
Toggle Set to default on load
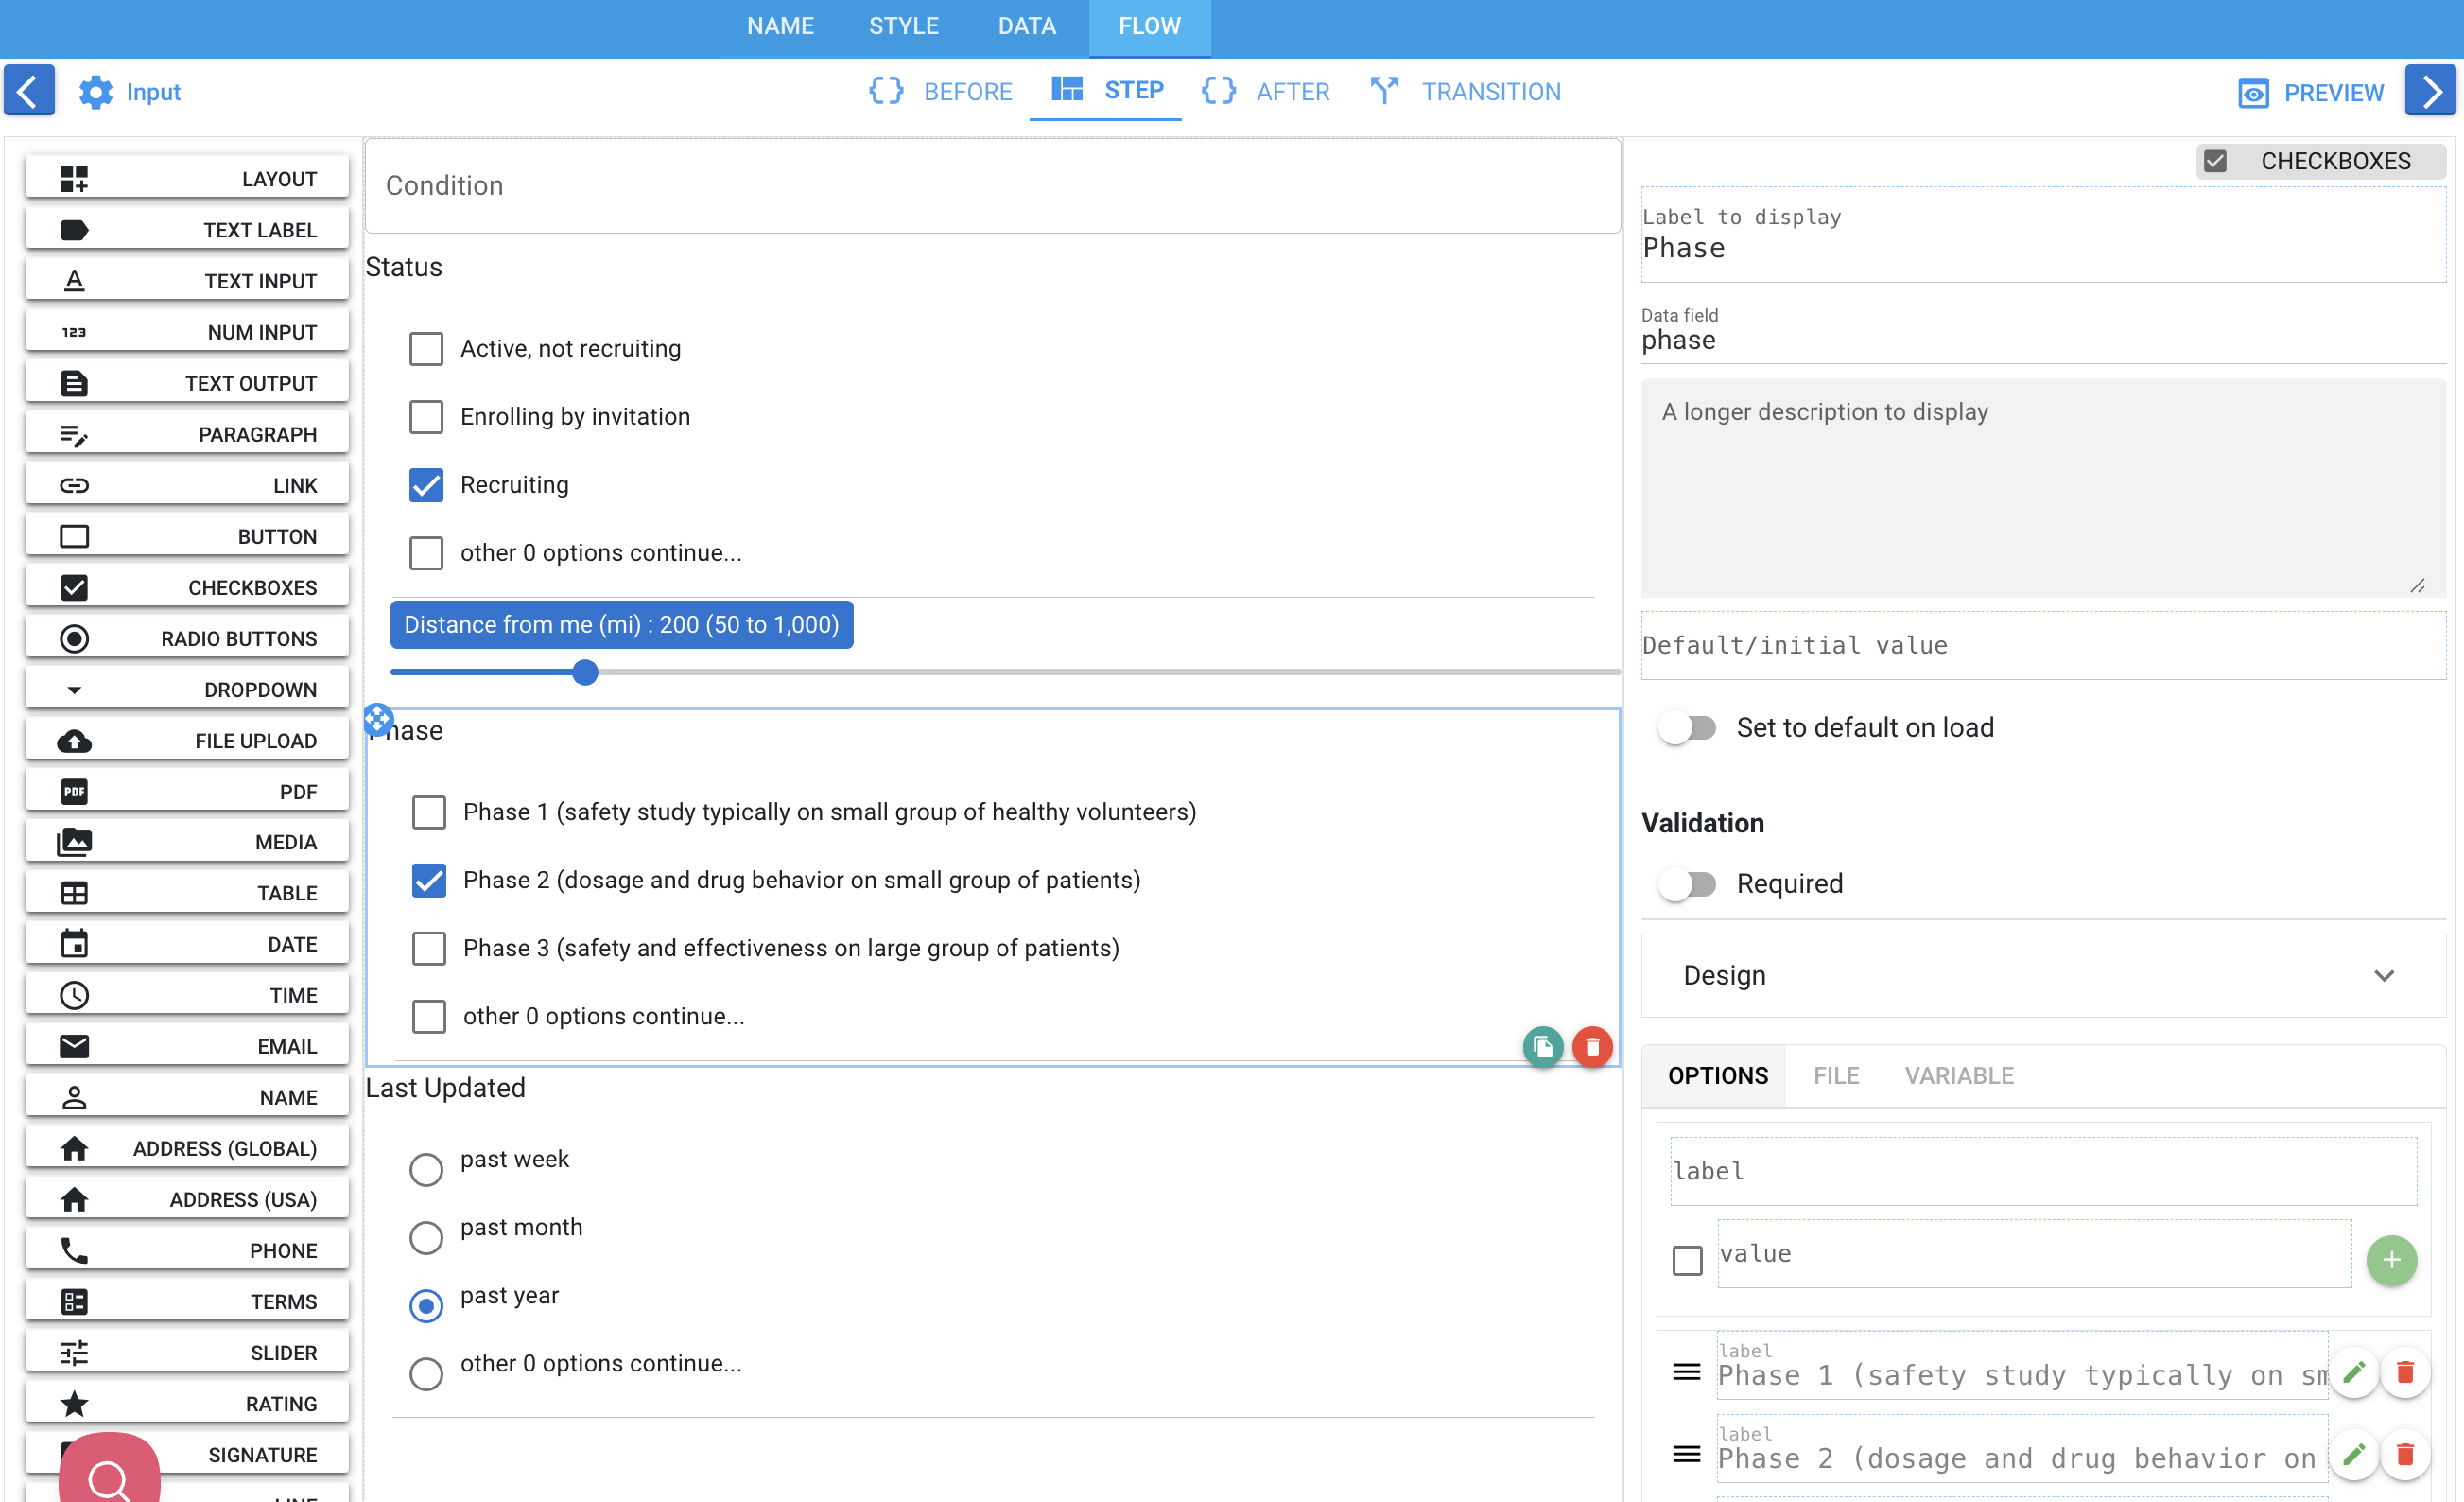[1687, 727]
